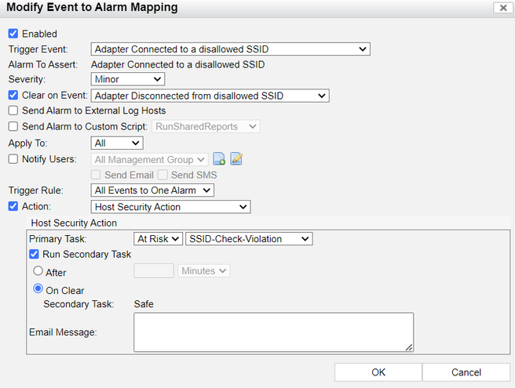Enable Send Alarm to Custom Script

[x=13, y=126]
